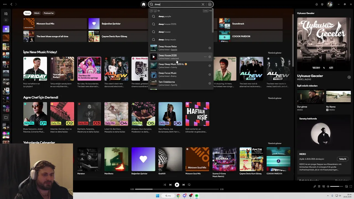354x199 pixels.
Task: Skip to next track
Action: point(183,185)
